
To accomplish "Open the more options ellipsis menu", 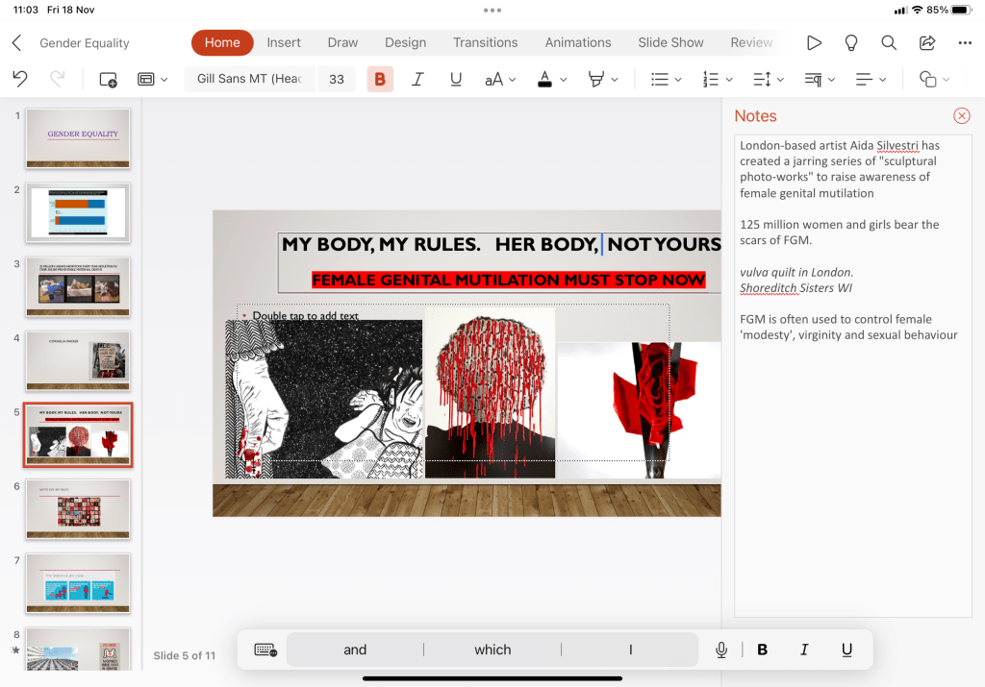I will 965,43.
